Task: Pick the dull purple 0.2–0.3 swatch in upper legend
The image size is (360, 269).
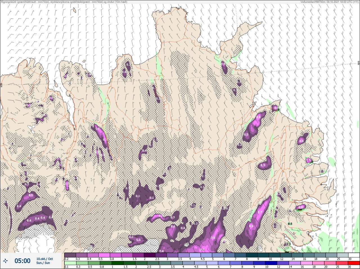Action: pos(70,255)
